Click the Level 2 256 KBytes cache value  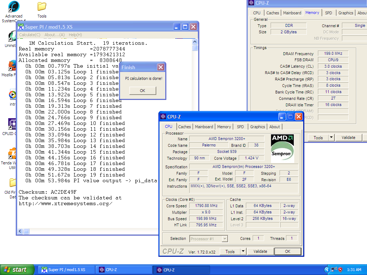coord(262,218)
